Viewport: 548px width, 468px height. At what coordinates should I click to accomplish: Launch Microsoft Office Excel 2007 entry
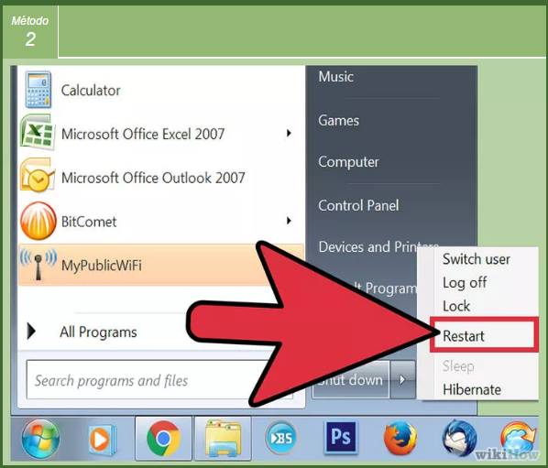[x=143, y=134]
